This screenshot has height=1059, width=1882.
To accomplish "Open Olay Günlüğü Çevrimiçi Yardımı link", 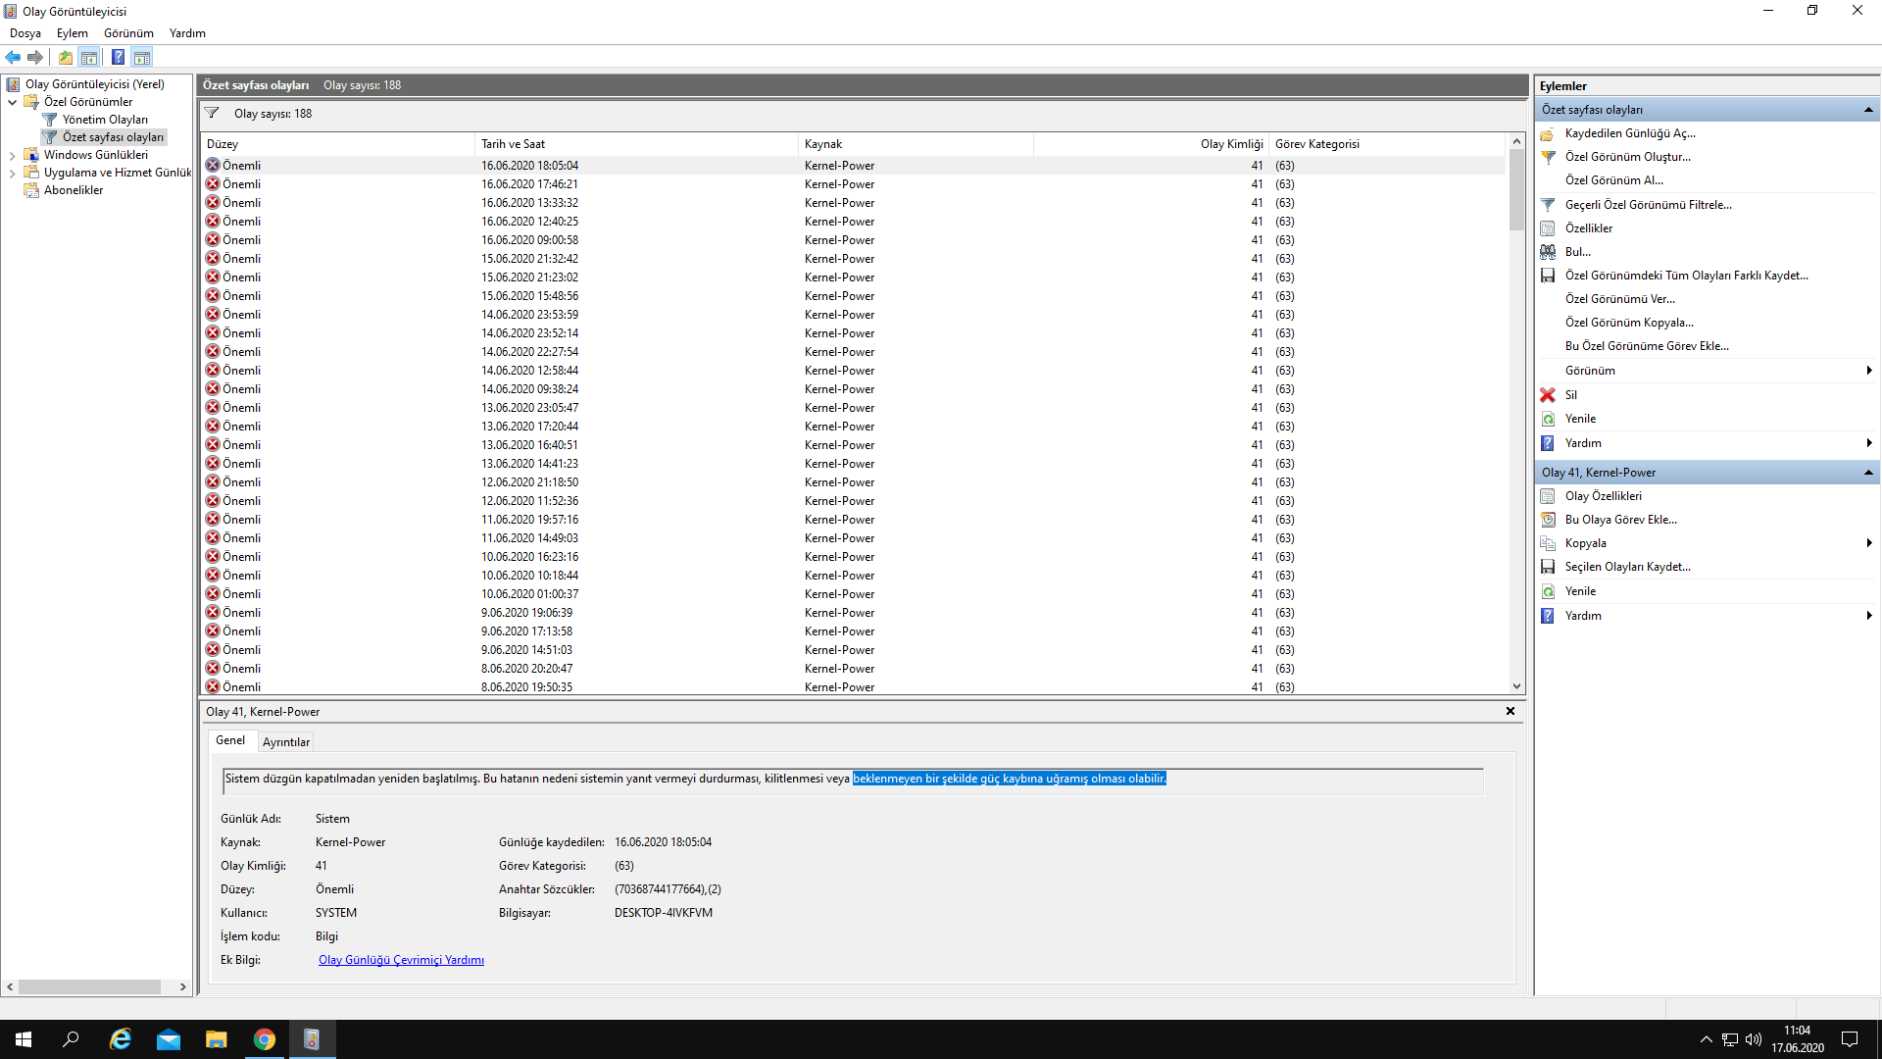I will point(401,960).
